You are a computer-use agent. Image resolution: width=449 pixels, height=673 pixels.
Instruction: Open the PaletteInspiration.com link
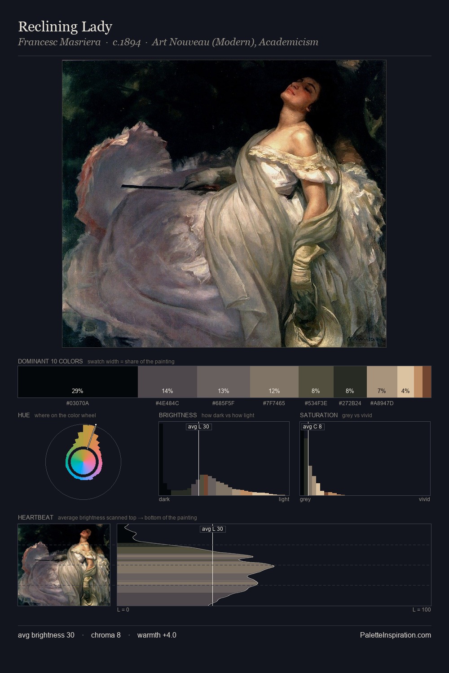pos(396,635)
